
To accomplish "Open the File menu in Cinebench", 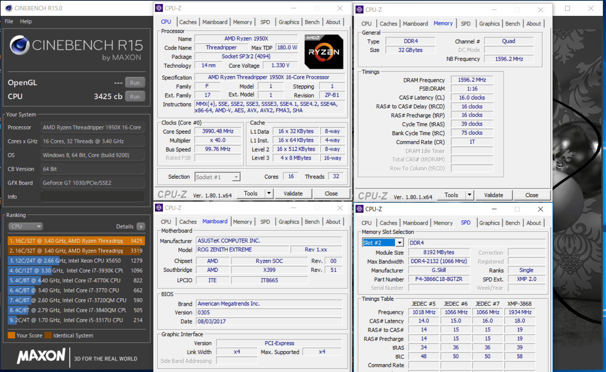I will tap(9, 21).
